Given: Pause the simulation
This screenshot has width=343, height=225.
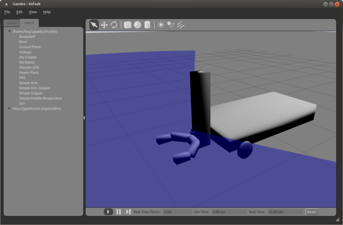Looking at the screenshot, I should tap(119, 212).
